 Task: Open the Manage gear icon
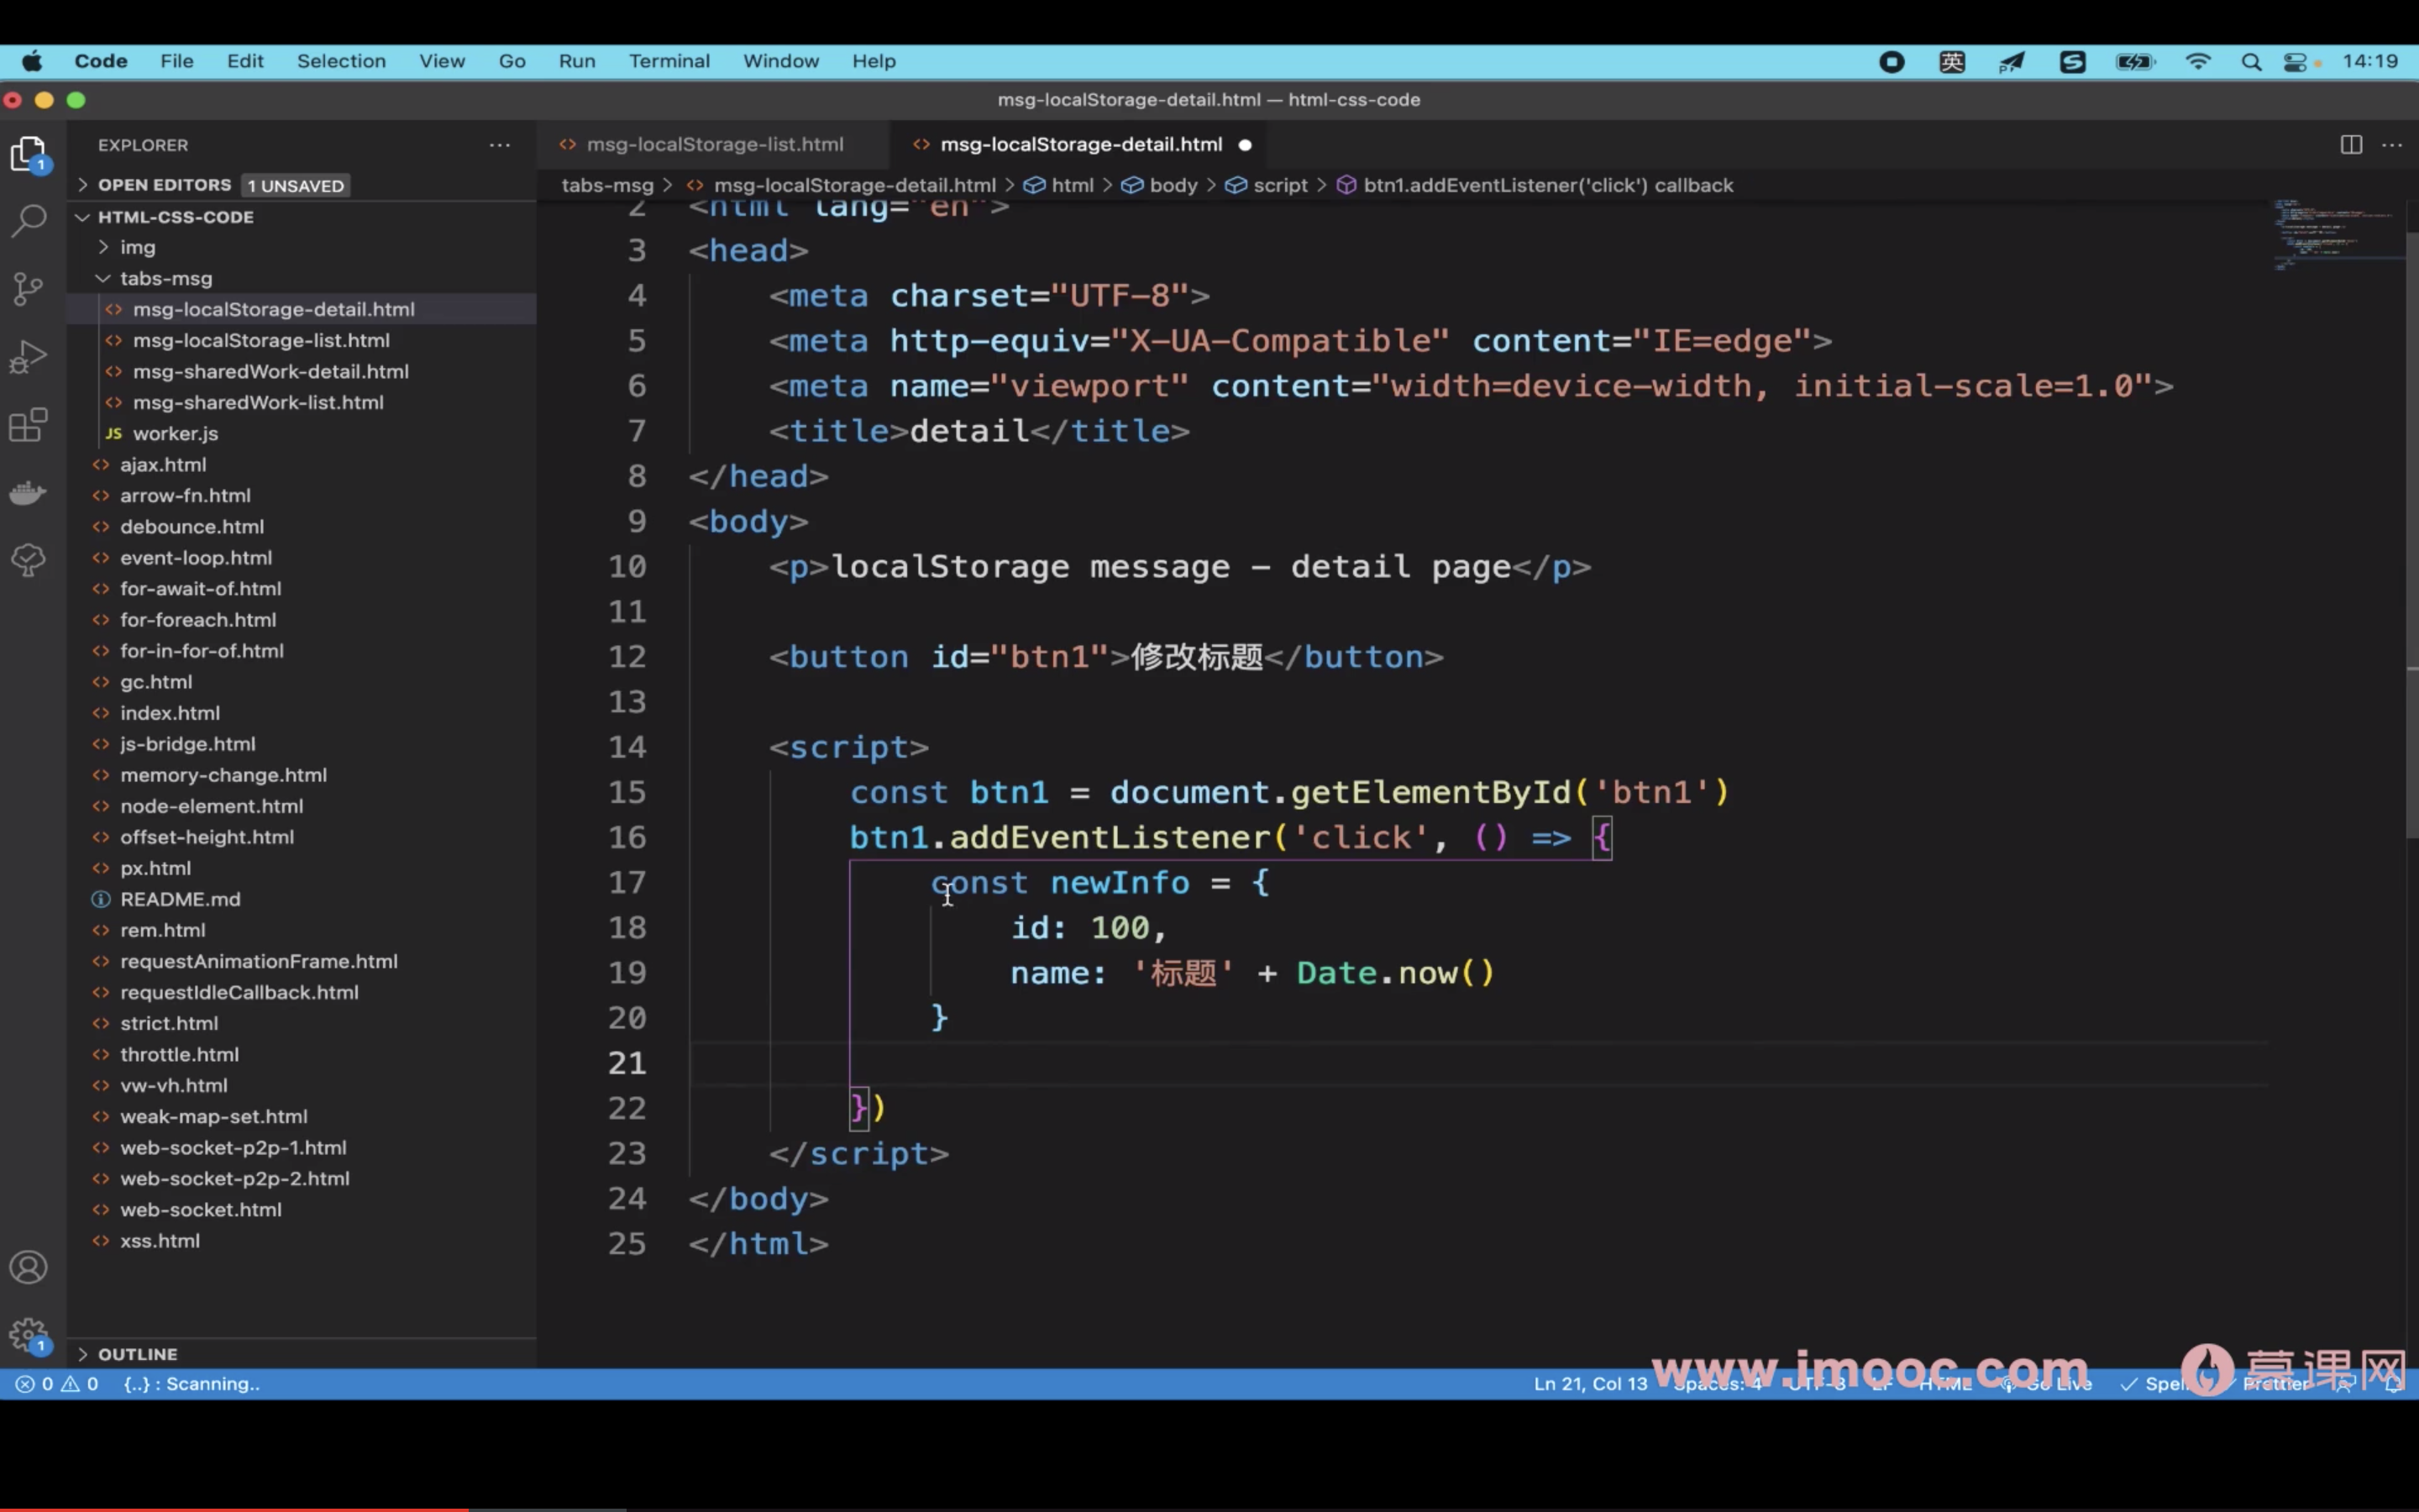29,1335
